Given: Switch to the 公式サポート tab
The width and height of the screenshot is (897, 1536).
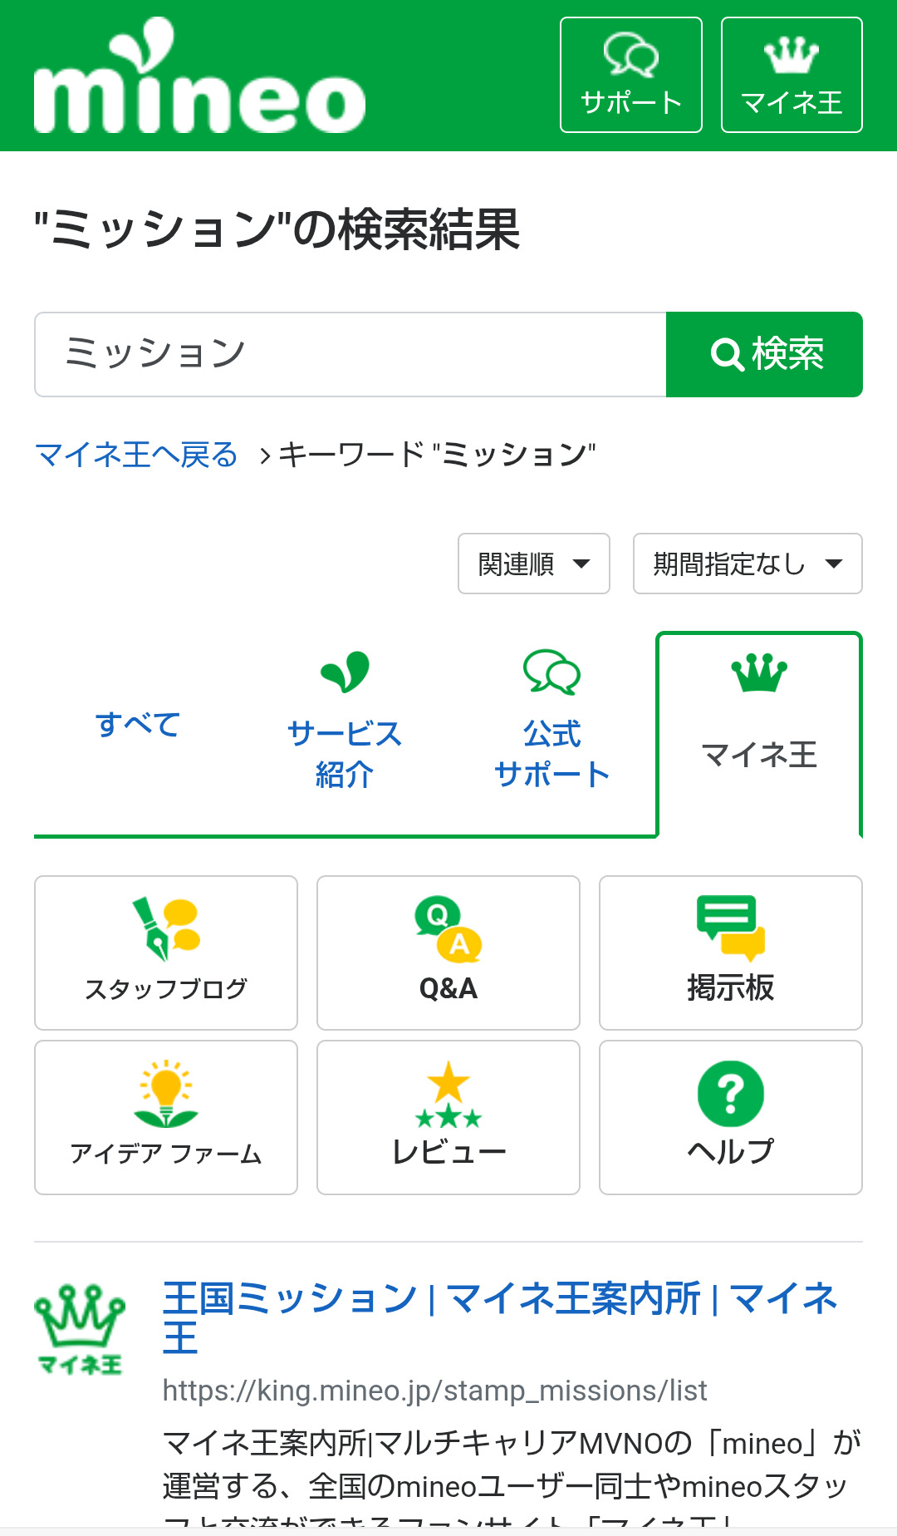Looking at the screenshot, I should coord(552,733).
